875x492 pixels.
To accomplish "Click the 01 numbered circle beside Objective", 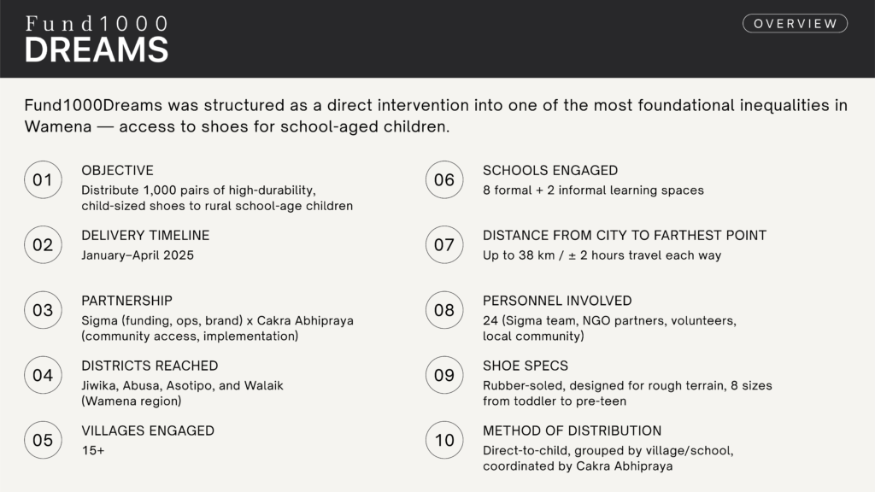I will pos(43,180).
